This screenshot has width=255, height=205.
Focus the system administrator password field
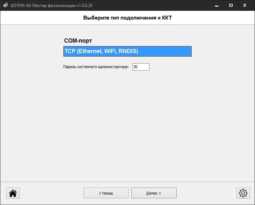tap(141, 67)
